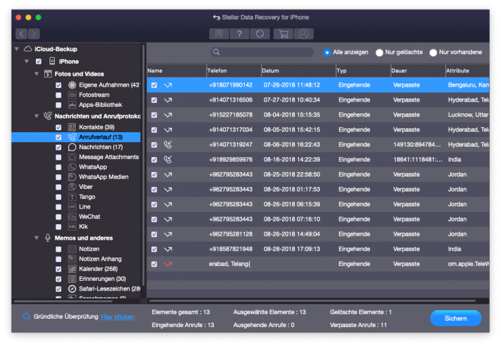Click the Nachrichten speech bubble icon

(x=72, y=147)
